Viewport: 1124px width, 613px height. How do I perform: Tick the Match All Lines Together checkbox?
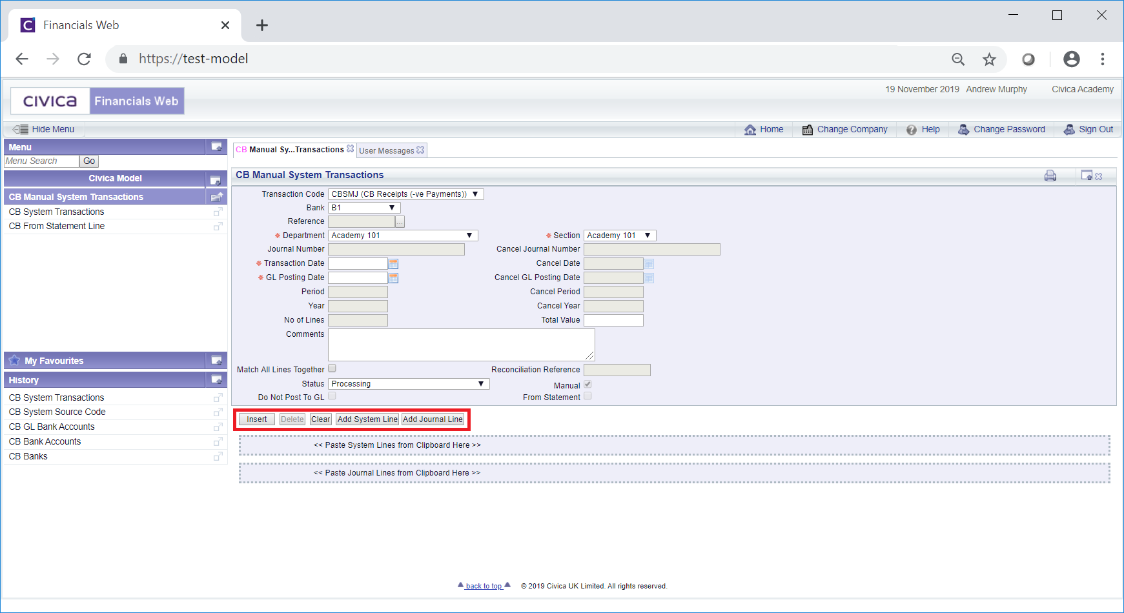point(332,368)
